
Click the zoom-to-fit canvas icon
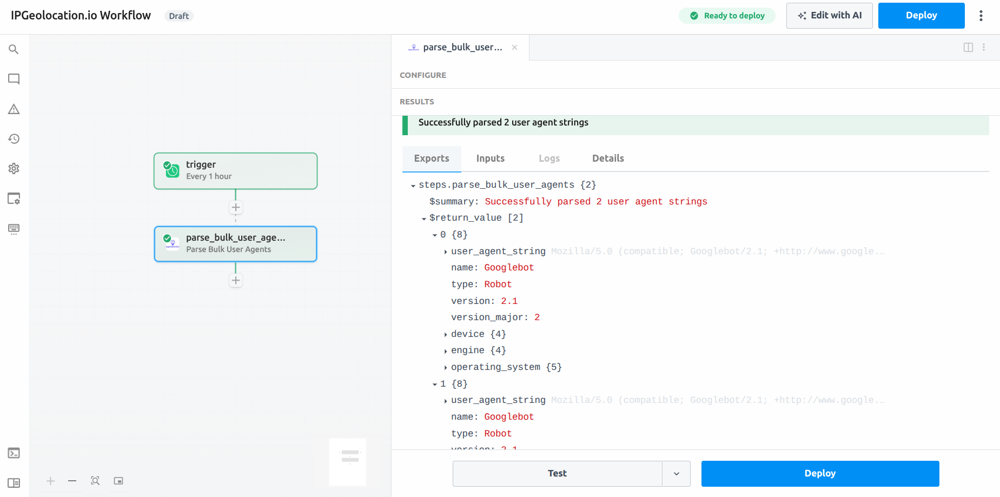[x=95, y=481]
